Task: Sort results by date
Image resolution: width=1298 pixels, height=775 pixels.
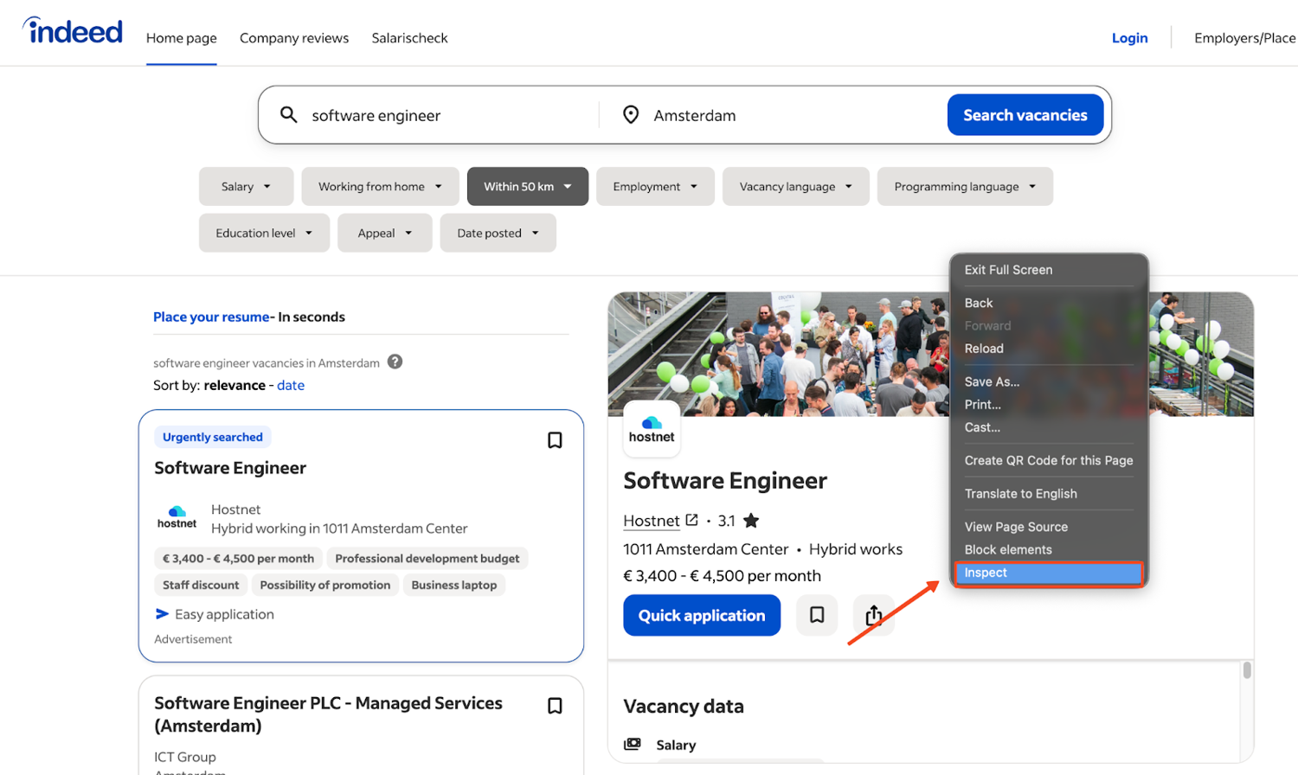Action: click(x=290, y=385)
